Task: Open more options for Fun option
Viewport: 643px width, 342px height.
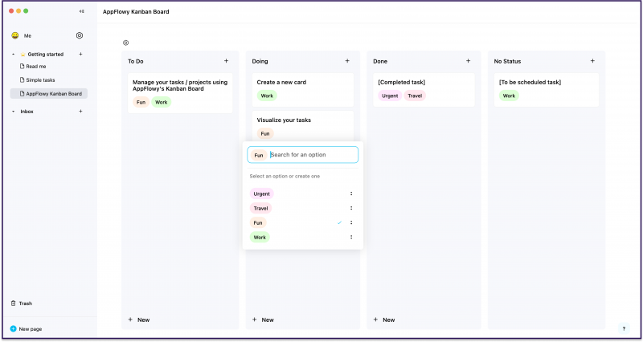Action: 351,223
